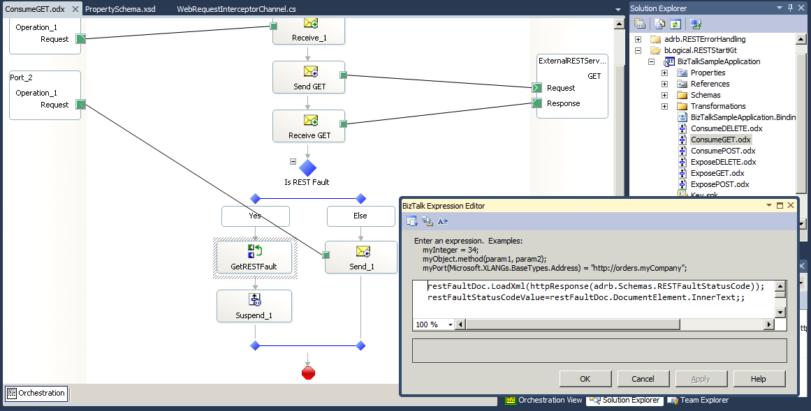Click Port_2 Request port connector arrow
Image resolution: width=811 pixels, height=411 pixels.
click(81, 105)
